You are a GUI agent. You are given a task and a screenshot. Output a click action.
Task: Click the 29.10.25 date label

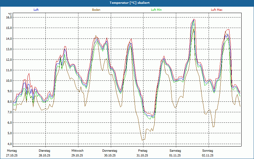77,156
